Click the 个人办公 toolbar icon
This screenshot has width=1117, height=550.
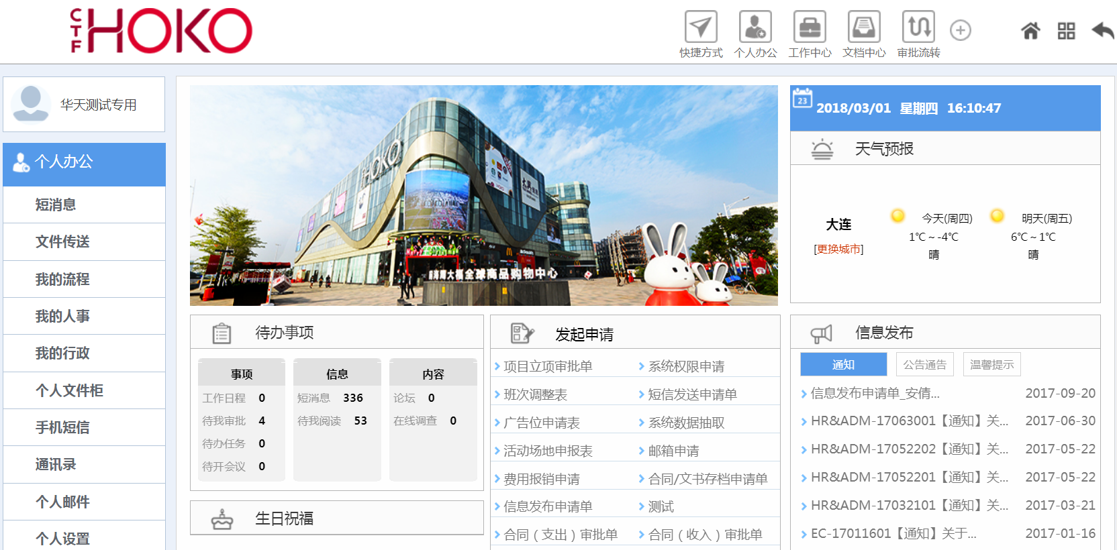pyautogui.click(x=755, y=27)
